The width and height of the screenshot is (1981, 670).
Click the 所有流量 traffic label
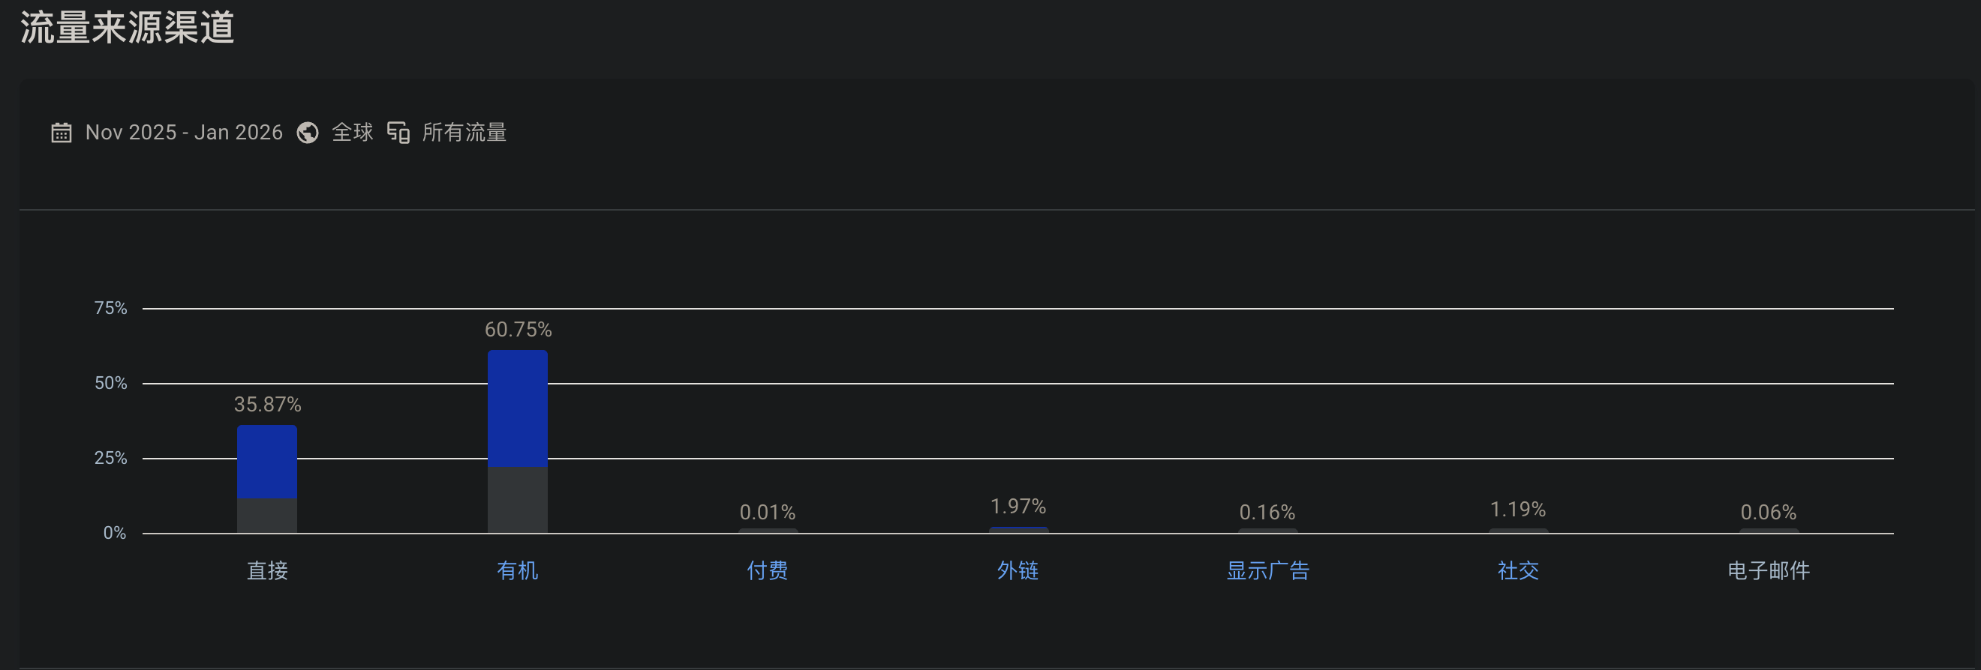point(464,133)
